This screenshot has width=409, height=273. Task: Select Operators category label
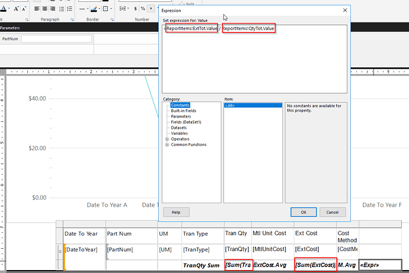pyautogui.click(x=180, y=139)
